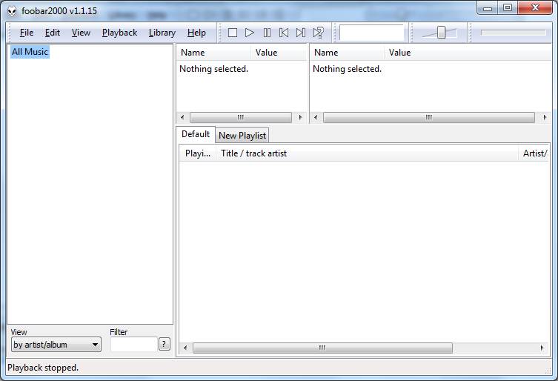Click the playlist horizontal scrollbar right arrow
This screenshot has height=381, width=558.
click(542, 348)
